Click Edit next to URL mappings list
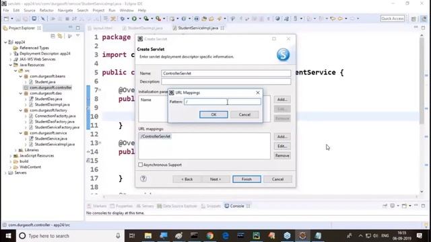 coord(282,146)
